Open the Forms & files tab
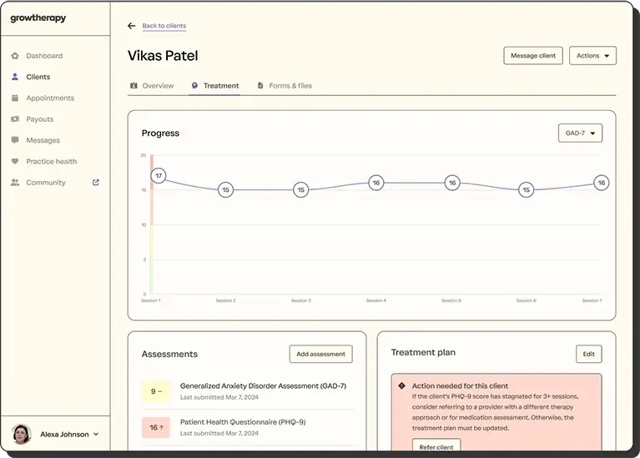The image size is (640, 458). click(x=285, y=86)
